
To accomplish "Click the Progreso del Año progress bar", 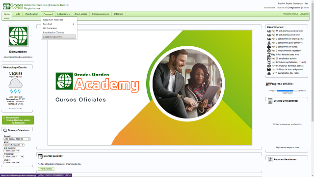I will coord(288,90).
